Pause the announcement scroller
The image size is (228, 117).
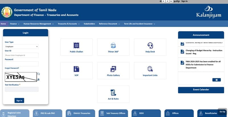pyautogui.click(x=216, y=80)
